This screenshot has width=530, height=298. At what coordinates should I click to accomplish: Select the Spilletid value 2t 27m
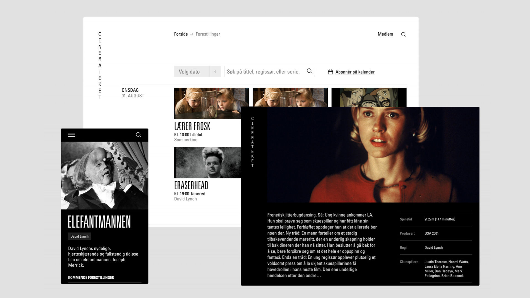440,219
